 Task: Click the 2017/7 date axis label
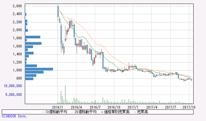pyautogui.click(x=171, y=107)
